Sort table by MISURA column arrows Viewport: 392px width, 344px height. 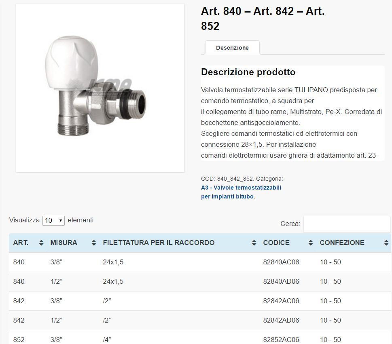(94, 243)
